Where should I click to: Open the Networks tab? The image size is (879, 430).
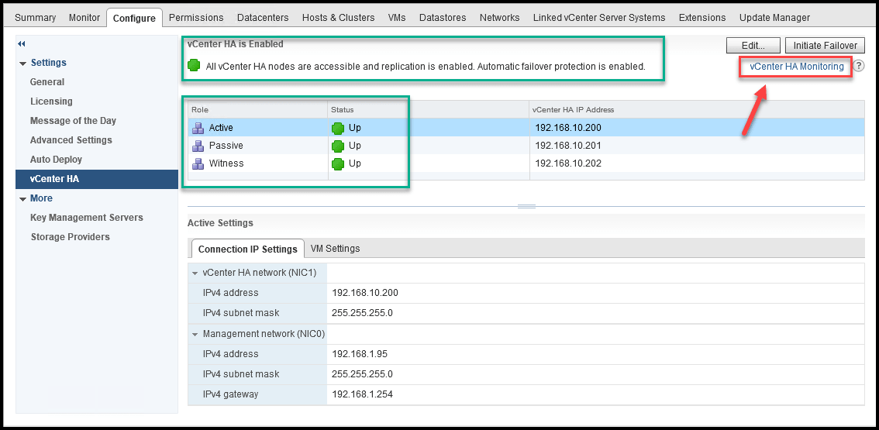499,17
